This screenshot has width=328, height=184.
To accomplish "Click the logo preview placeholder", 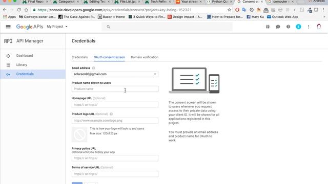I will tap(79, 134).
